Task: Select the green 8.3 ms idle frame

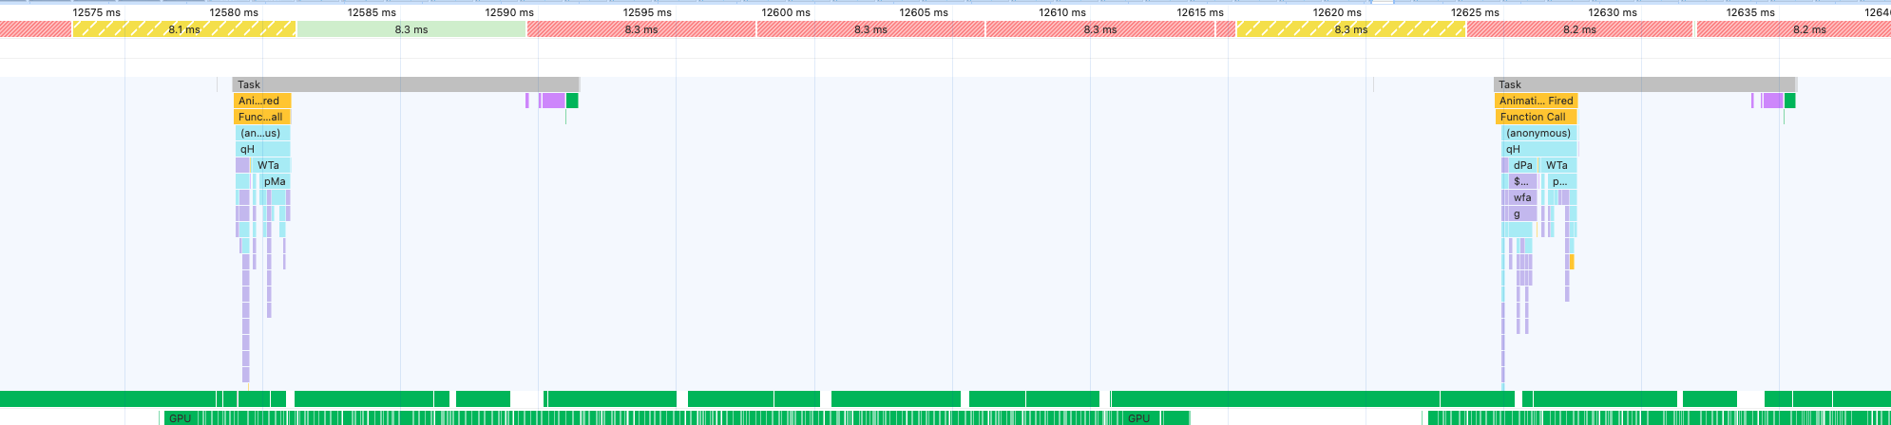Action: pyautogui.click(x=411, y=29)
